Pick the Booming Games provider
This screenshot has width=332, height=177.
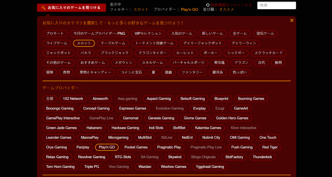(x=251, y=99)
